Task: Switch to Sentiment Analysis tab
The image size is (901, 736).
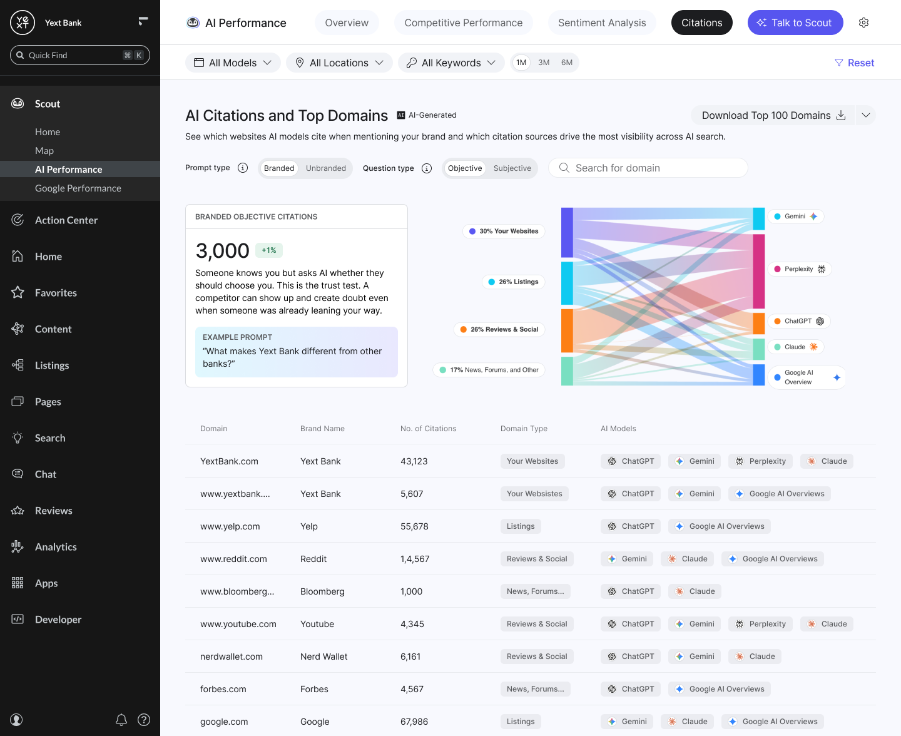Action: tap(602, 23)
